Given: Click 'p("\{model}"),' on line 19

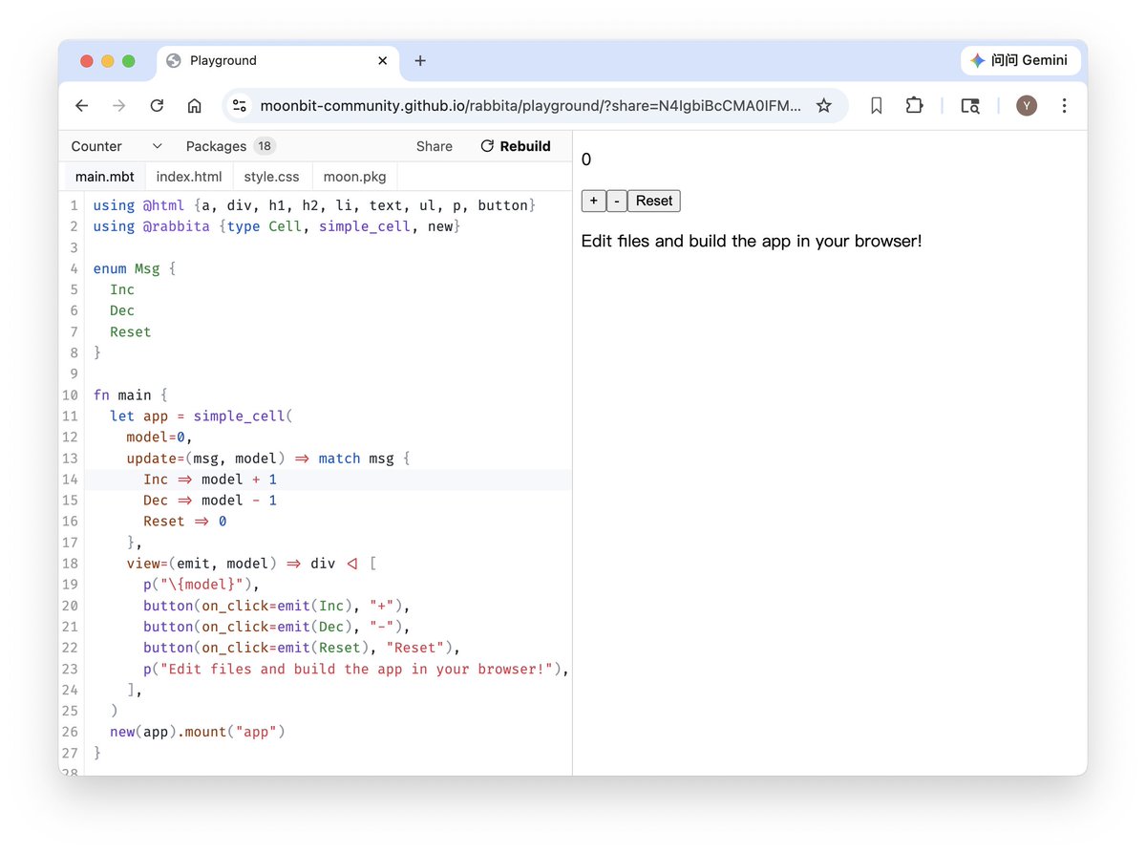Looking at the screenshot, I should [202, 585].
